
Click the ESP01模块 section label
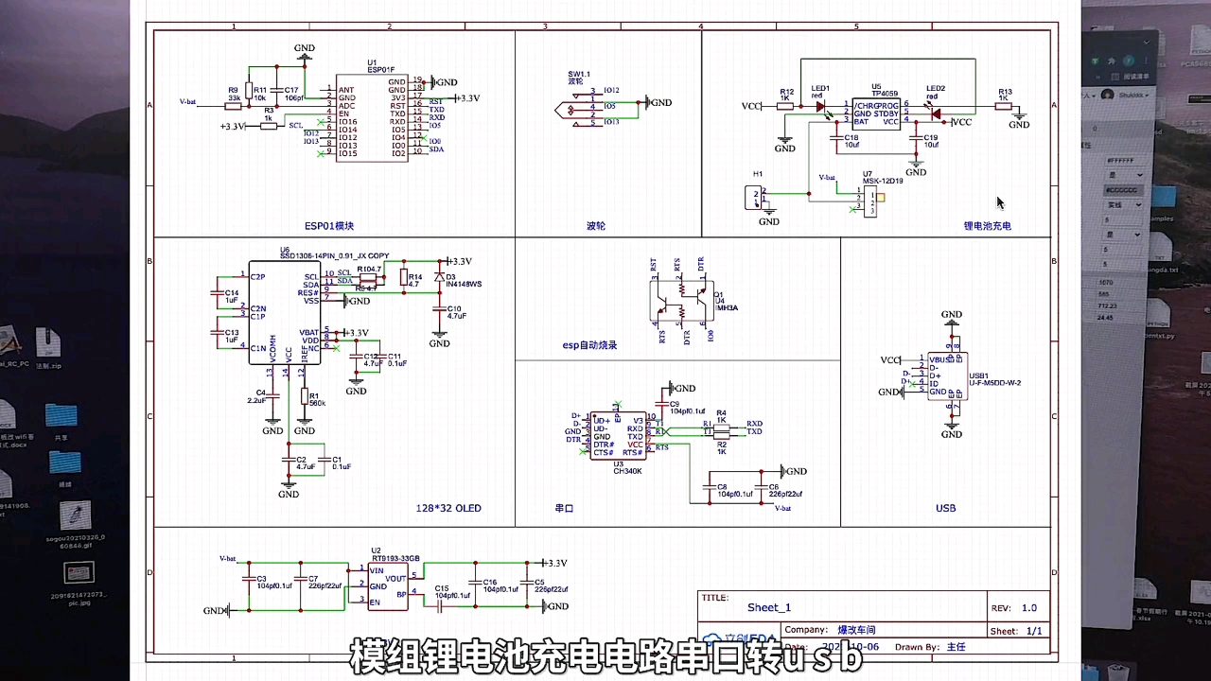[329, 226]
